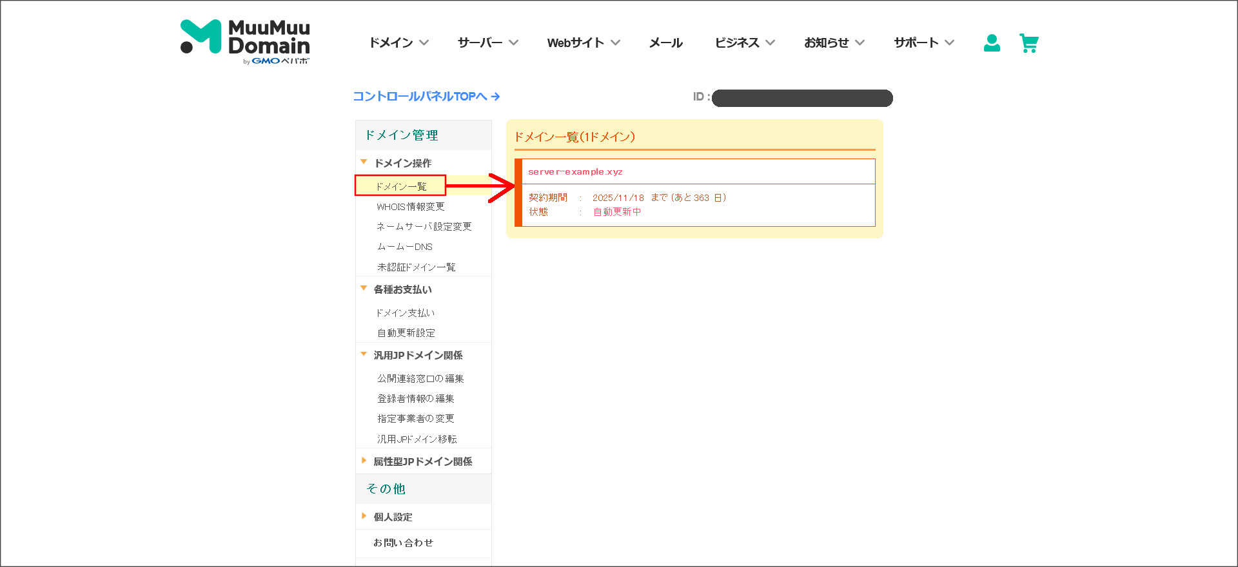The height and width of the screenshot is (567, 1238).
Task: Follow the コントロールパネルTOPへ link
Action: pos(426,96)
